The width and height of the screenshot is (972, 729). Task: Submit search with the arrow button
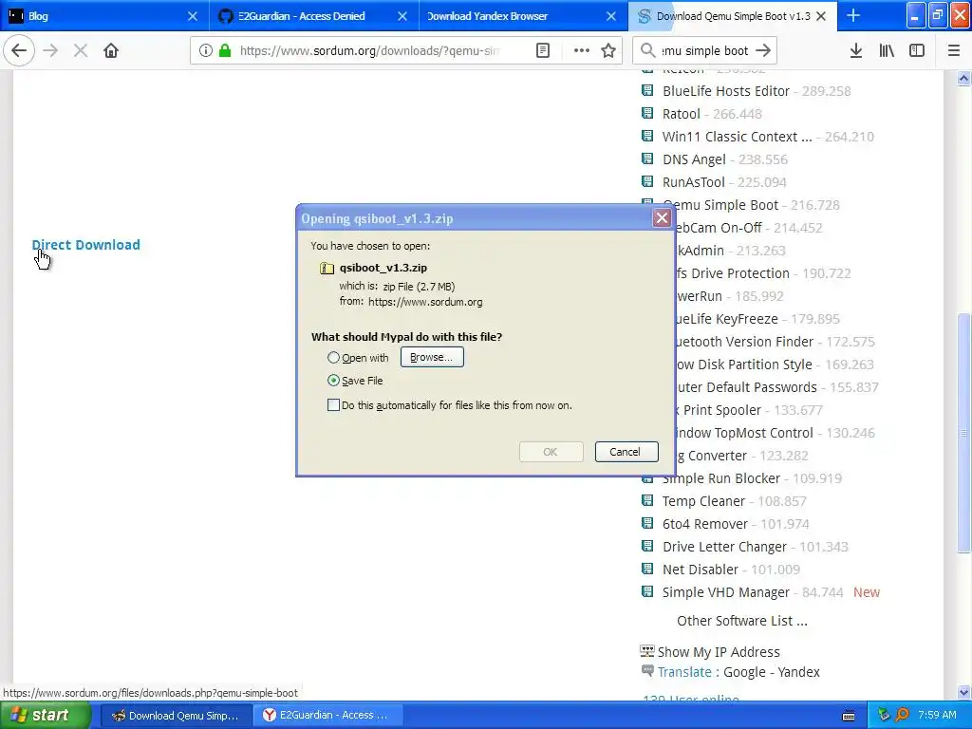(763, 51)
